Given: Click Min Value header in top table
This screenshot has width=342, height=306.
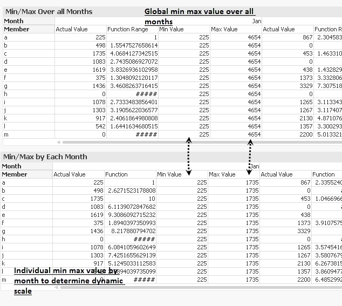Looking at the screenshot, I should tap(171, 29).
